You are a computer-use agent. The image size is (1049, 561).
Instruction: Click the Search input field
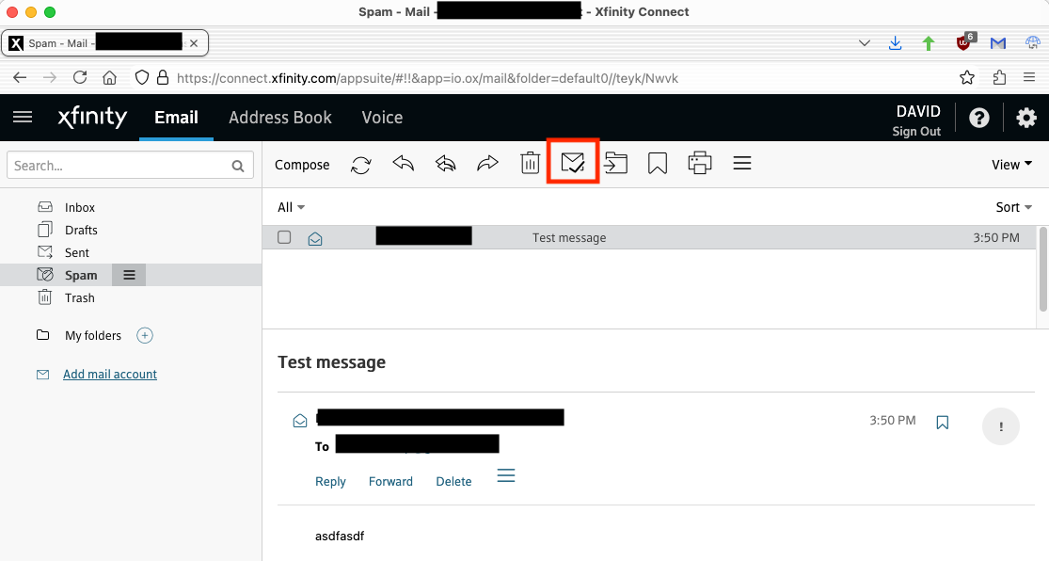coord(118,166)
